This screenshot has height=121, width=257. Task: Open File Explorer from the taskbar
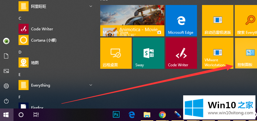point(147,115)
